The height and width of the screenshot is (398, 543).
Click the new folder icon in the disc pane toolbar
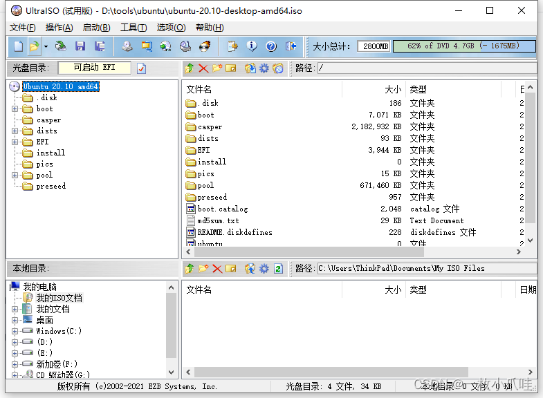pyautogui.click(x=217, y=68)
